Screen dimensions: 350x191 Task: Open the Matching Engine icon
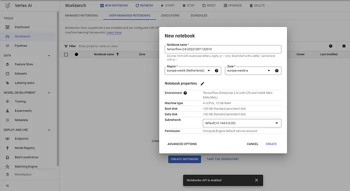(7, 166)
